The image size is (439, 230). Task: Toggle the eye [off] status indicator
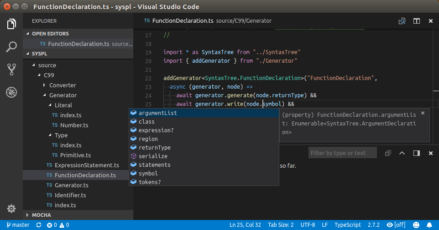(x=396, y=225)
